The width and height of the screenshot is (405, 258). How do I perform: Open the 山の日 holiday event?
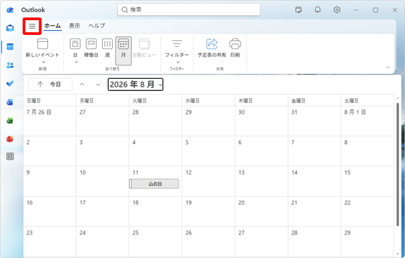154,184
